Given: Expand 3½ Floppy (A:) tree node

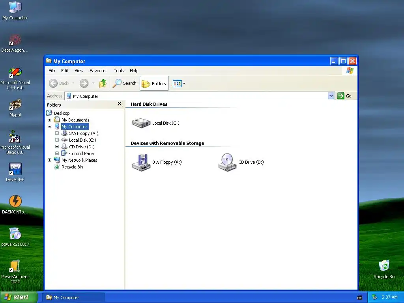Looking at the screenshot, I should point(57,133).
